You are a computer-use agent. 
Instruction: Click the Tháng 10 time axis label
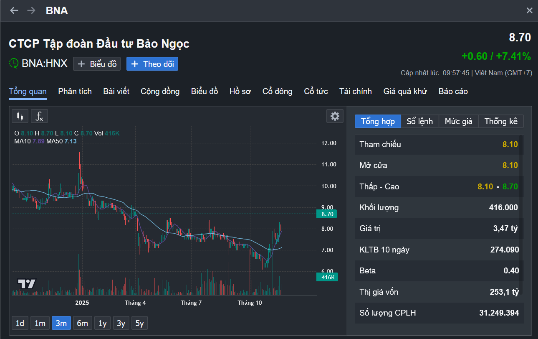tap(250, 303)
